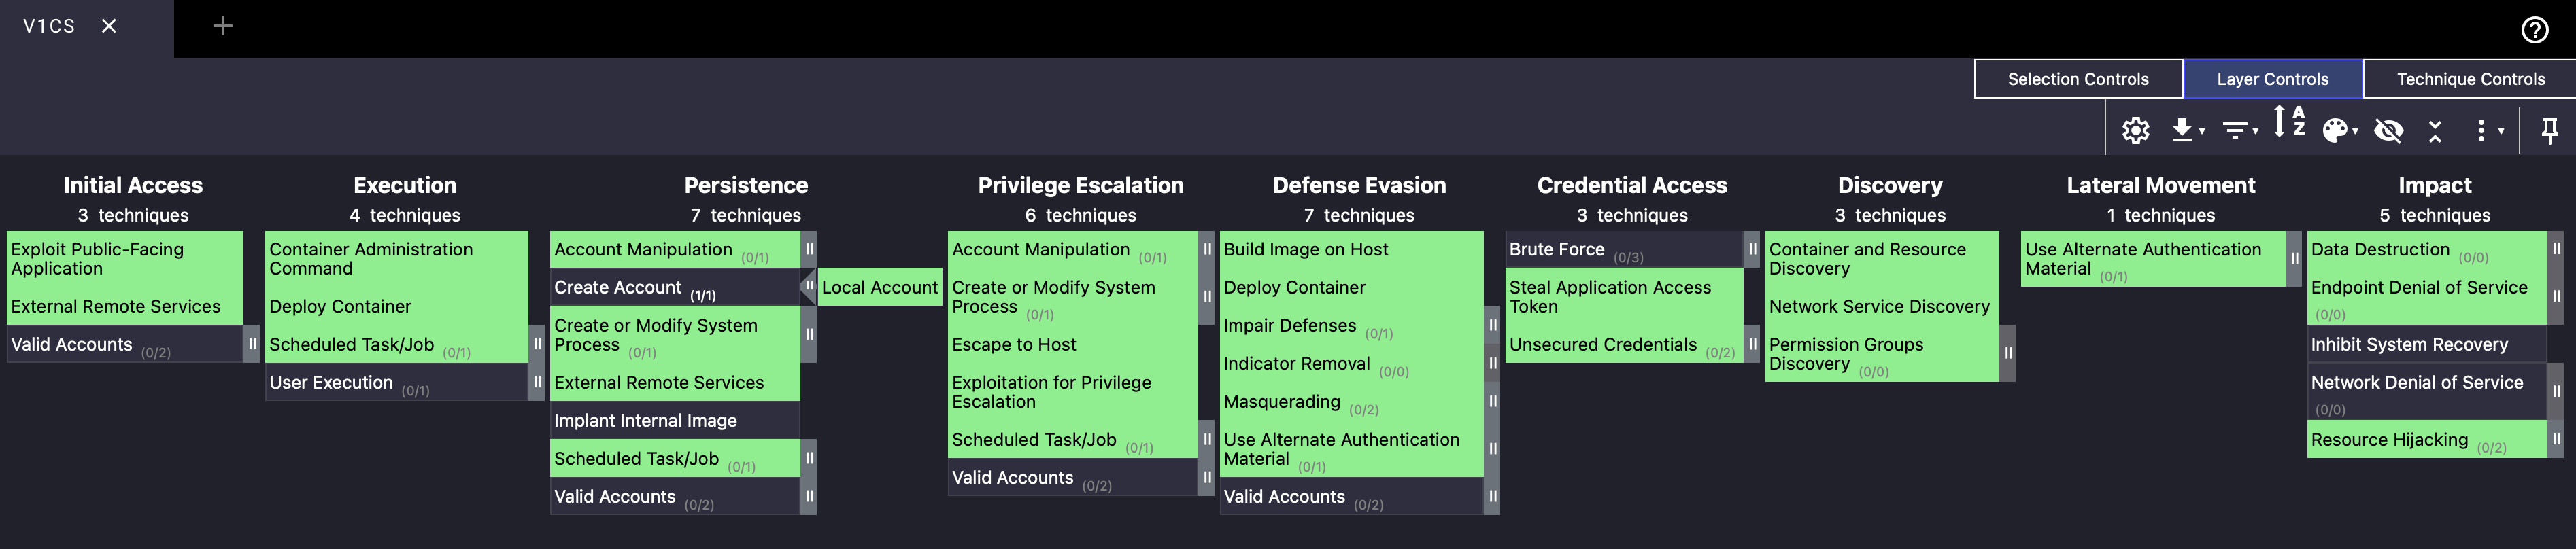Toggle show/hide disabled techniques eye icon
This screenshot has height=549, width=2576.
tap(2388, 130)
